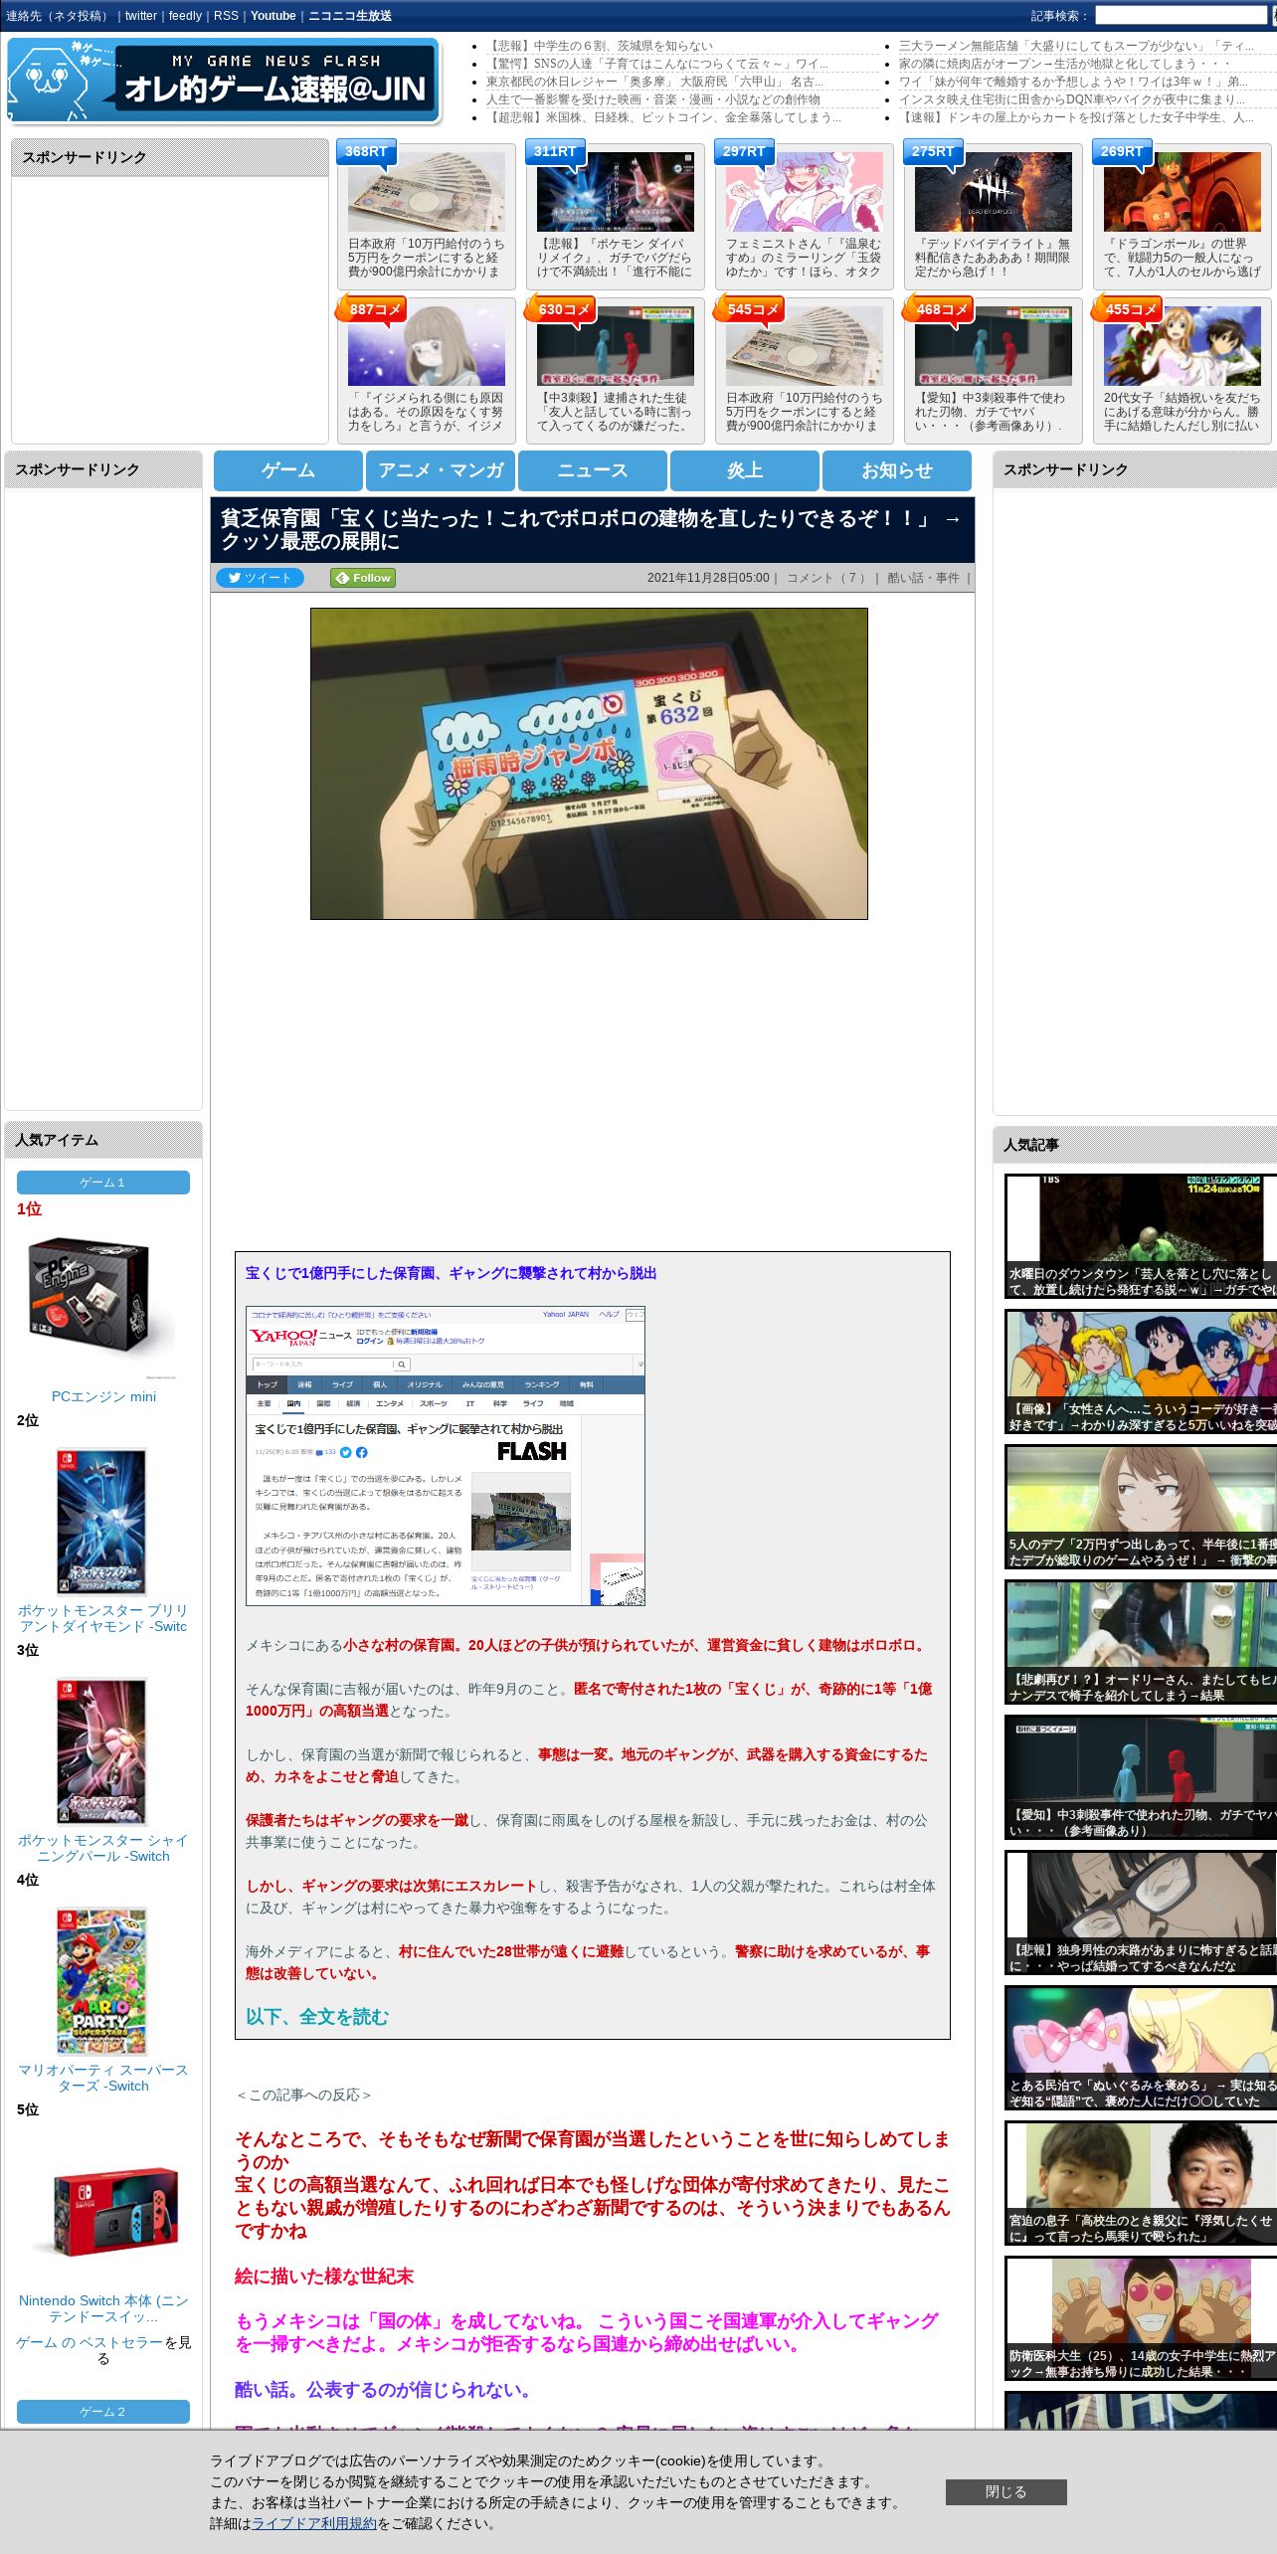Click 以下、全文を読む read-more link
Image resolution: width=1277 pixels, height=2554 pixels.
coord(317,2016)
